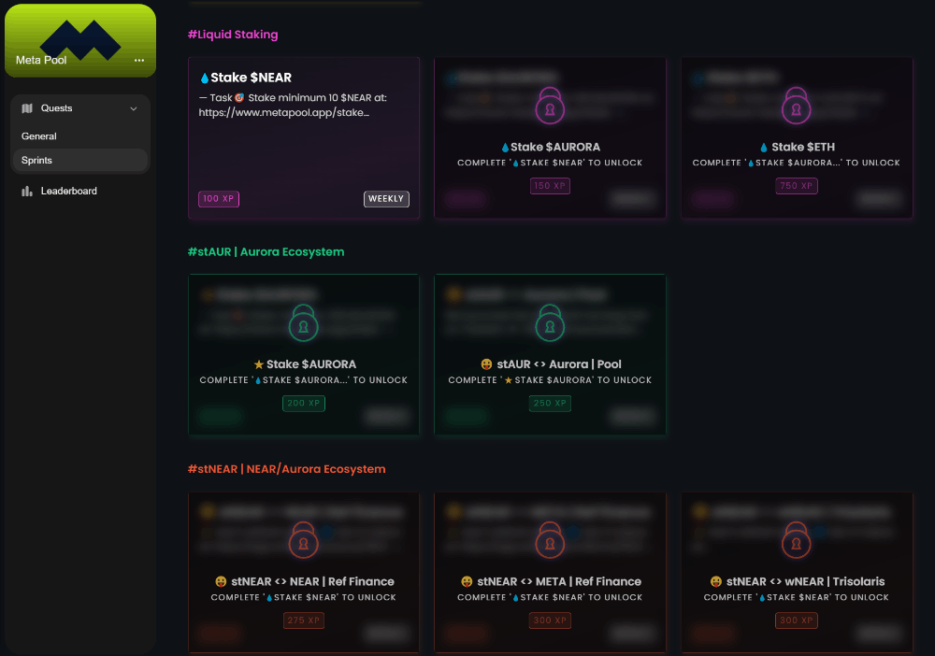Click lock icon on stNEAR NEAR Ref Finance card

tap(303, 541)
